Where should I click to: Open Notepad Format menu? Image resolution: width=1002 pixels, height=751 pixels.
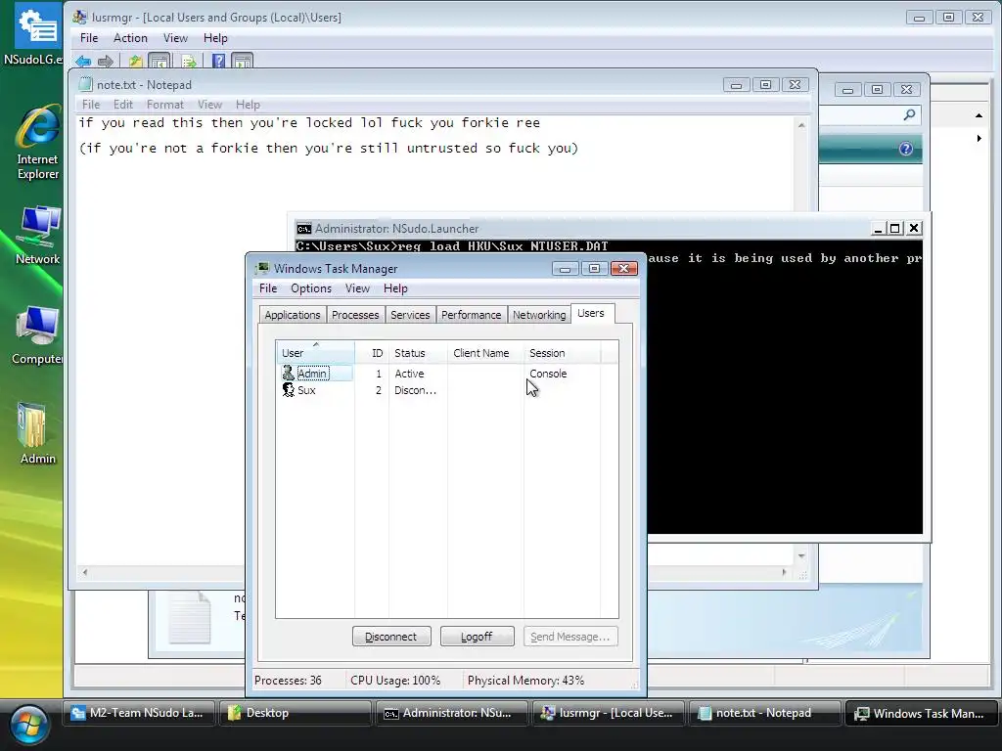point(164,104)
